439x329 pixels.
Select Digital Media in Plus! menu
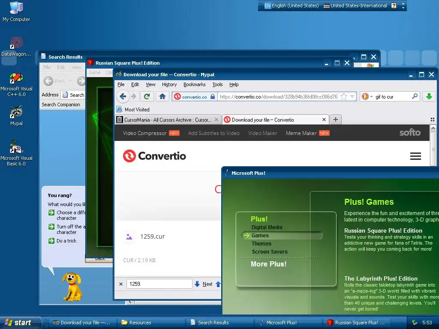(267, 227)
